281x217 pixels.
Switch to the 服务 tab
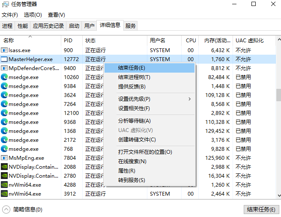(131, 26)
